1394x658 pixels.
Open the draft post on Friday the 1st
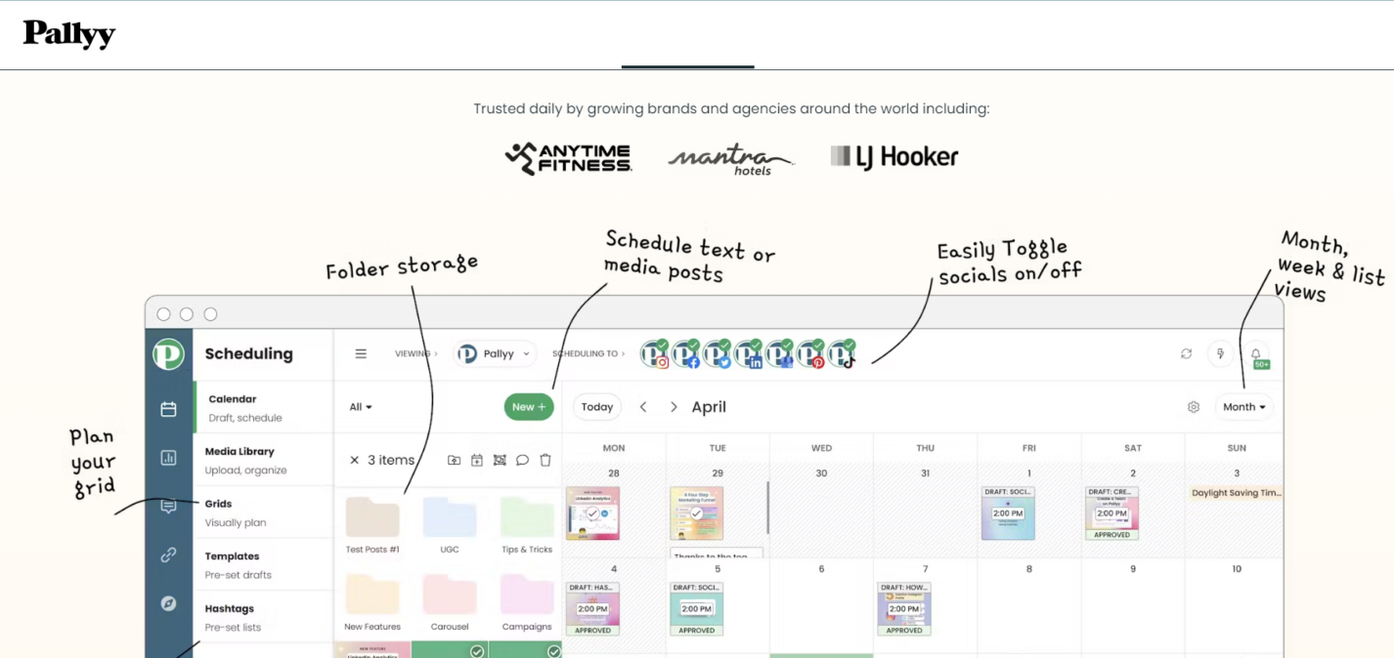click(1008, 514)
